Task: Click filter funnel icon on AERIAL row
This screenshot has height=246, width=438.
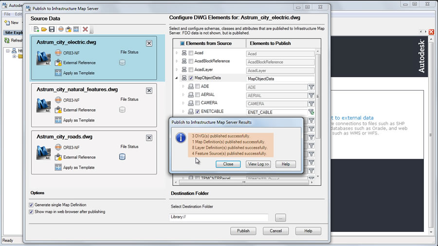Action: 311,95
